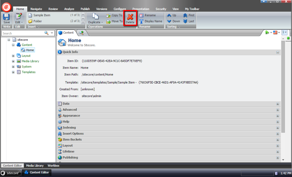Viewport: 292px width, 177px height.
Task: Expand the Advanced section
Action: pos(278,110)
